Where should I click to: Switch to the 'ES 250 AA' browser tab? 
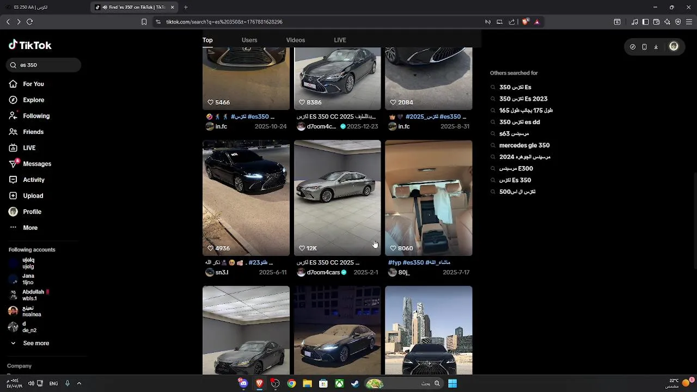point(45,7)
